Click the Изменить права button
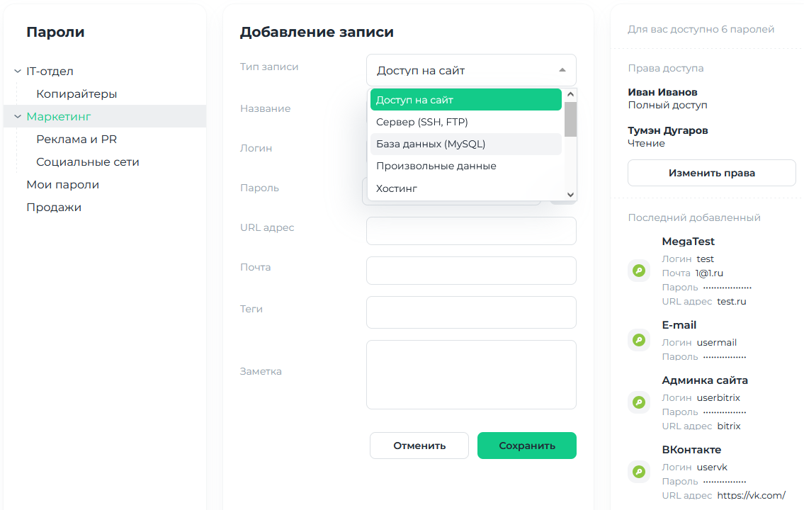The width and height of the screenshot is (804, 510). tap(711, 173)
